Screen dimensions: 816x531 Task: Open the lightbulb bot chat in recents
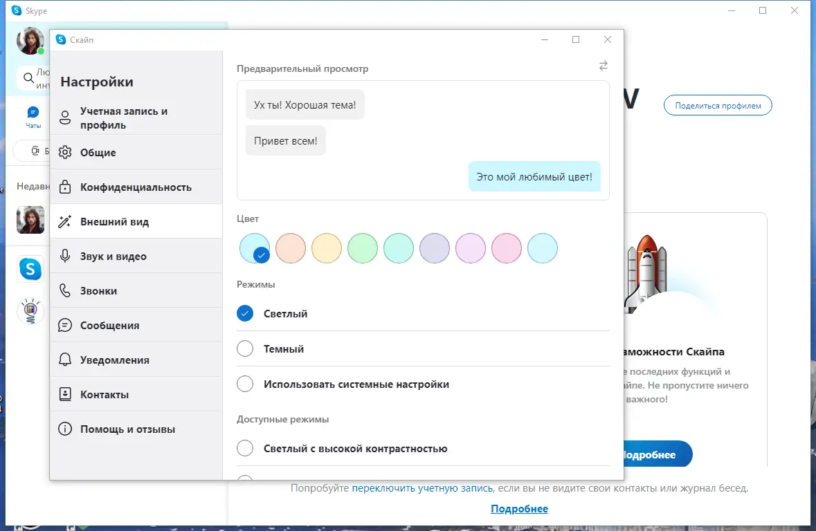coord(30,310)
